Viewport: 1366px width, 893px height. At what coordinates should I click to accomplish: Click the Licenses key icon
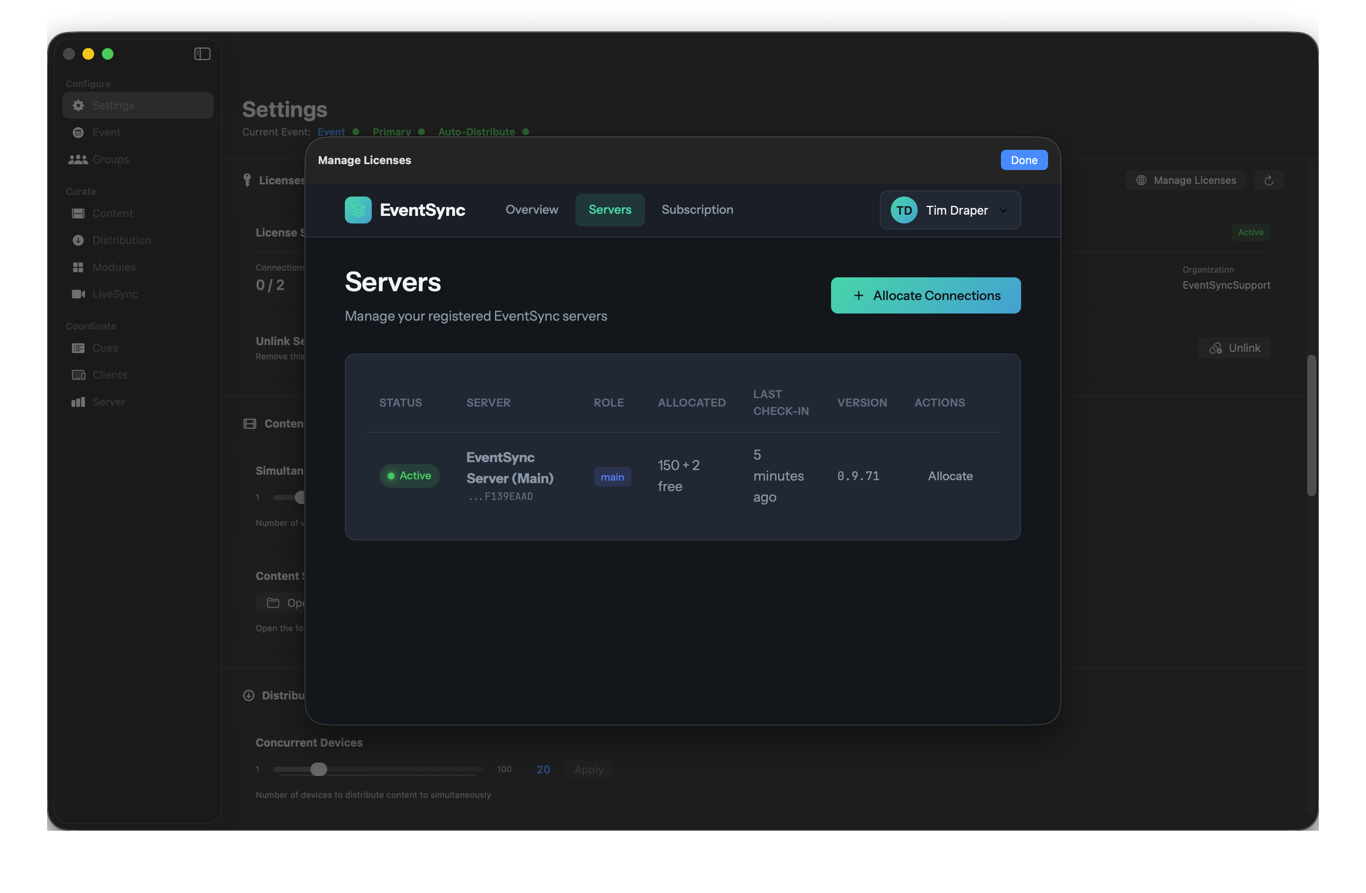(247, 180)
